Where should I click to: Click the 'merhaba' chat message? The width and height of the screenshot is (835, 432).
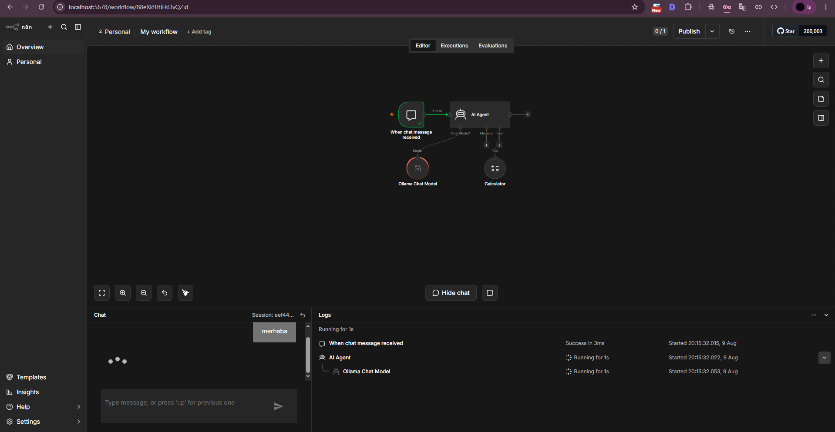click(274, 332)
